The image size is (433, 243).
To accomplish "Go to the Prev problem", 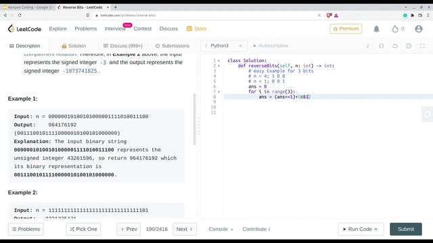I will (129, 230).
